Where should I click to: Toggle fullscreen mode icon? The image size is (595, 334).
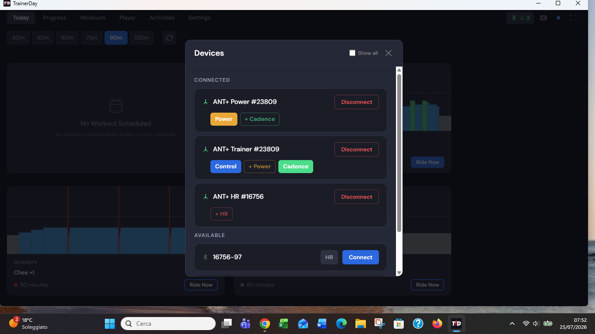tap(573, 18)
